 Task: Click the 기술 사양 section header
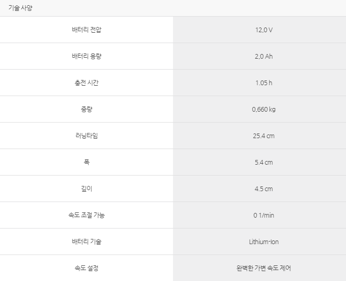(x=20, y=8)
